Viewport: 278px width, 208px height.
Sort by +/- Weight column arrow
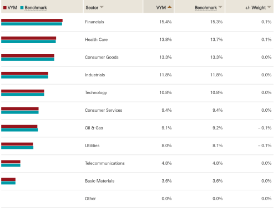coord(269,7)
